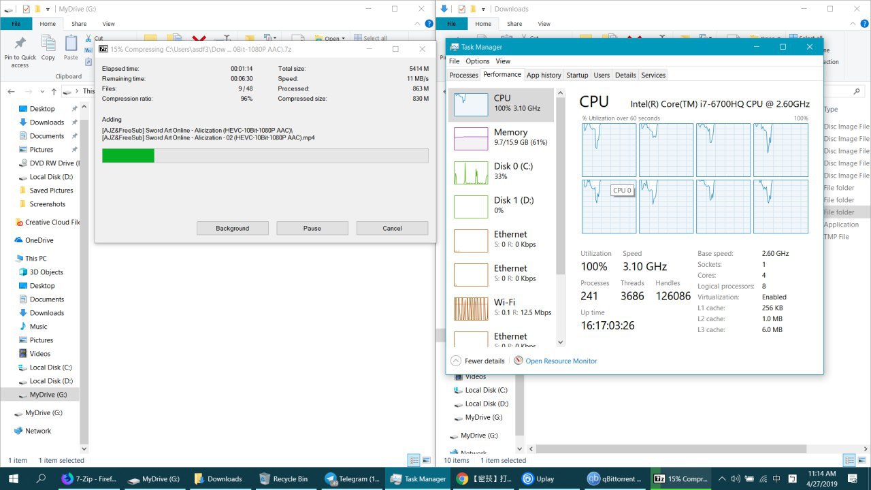Pause the 7-Zip compression
The image size is (871, 490).
(312, 228)
